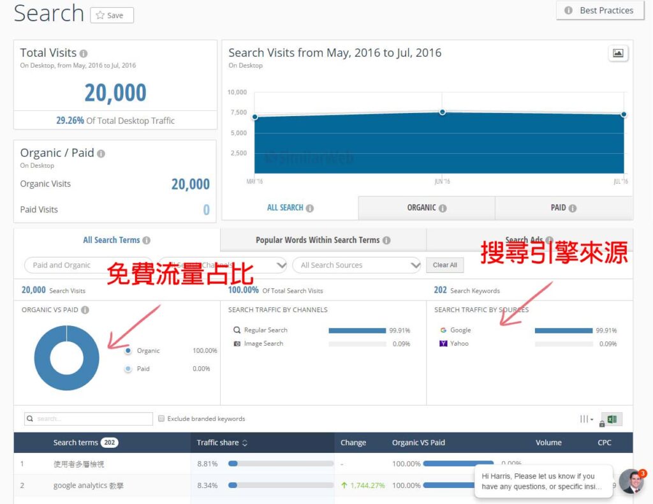Click the 1,744.27% change value
653x504 pixels.
[363, 485]
